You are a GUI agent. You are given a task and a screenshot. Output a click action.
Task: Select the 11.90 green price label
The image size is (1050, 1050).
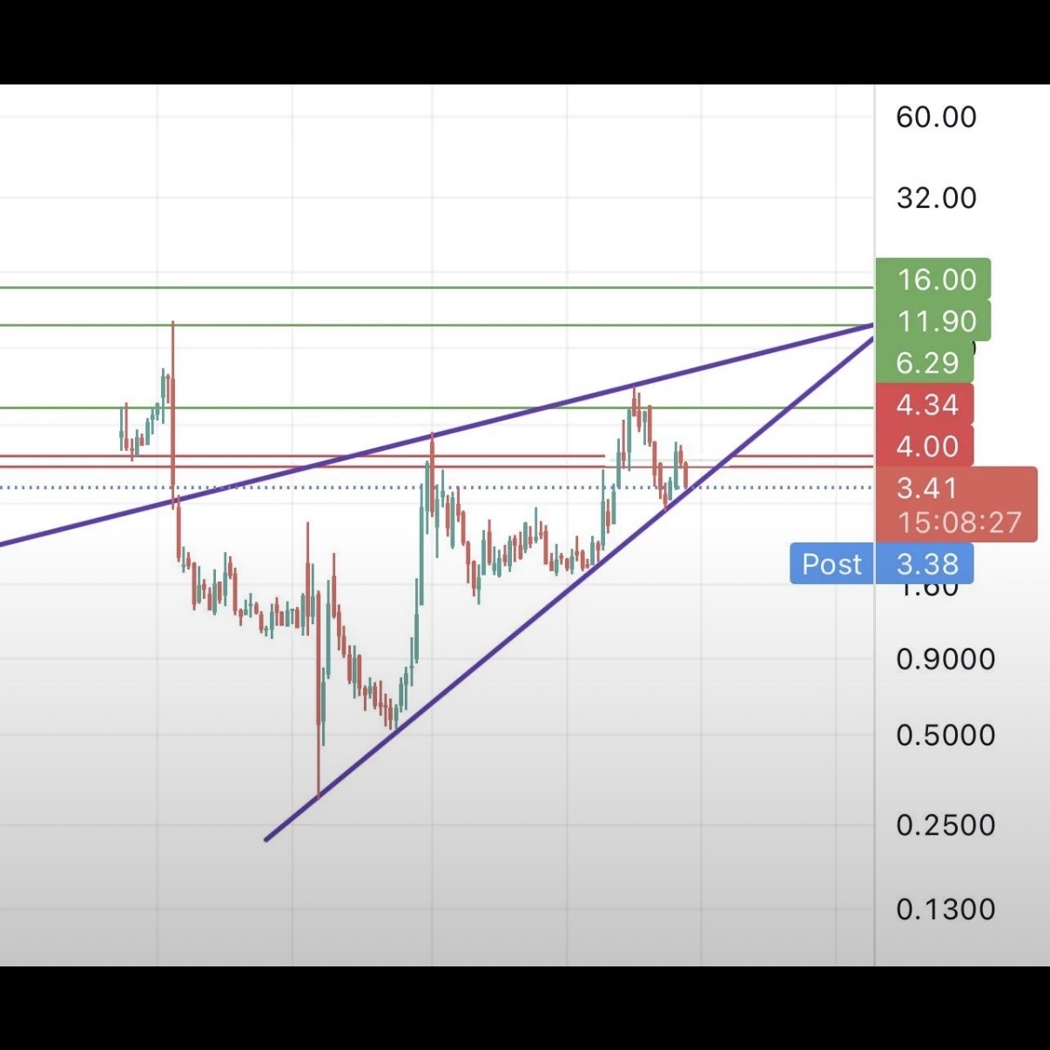(932, 321)
